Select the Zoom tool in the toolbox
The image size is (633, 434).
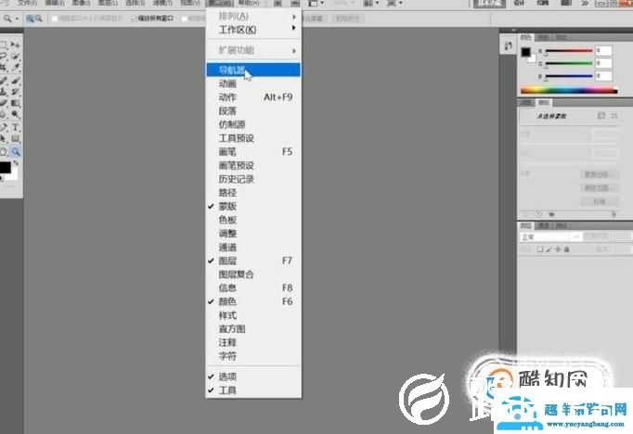(x=16, y=152)
